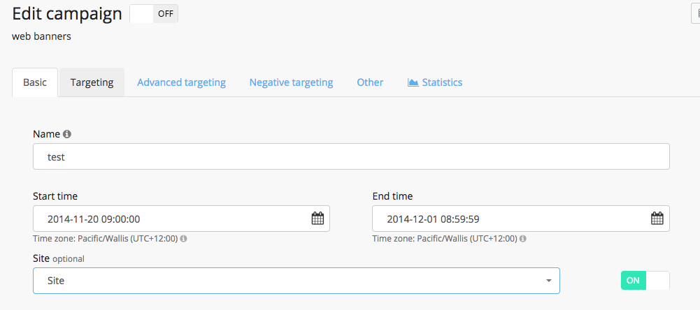Image resolution: width=700 pixels, height=310 pixels.
Task: Click the info icon beside Name
Action: (x=67, y=134)
